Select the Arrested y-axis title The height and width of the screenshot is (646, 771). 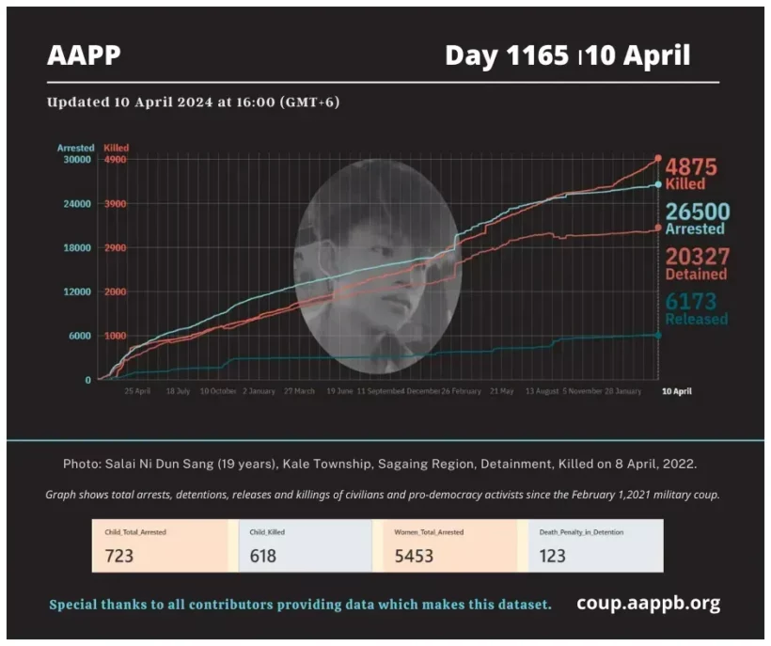pyautogui.click(x=75, y=148)
